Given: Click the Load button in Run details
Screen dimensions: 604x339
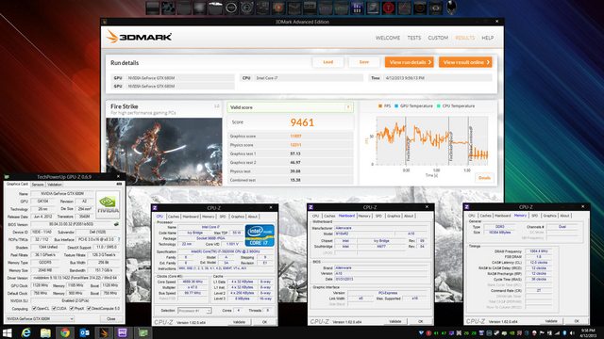Looking at the screenshot, I should click(327, 62).
